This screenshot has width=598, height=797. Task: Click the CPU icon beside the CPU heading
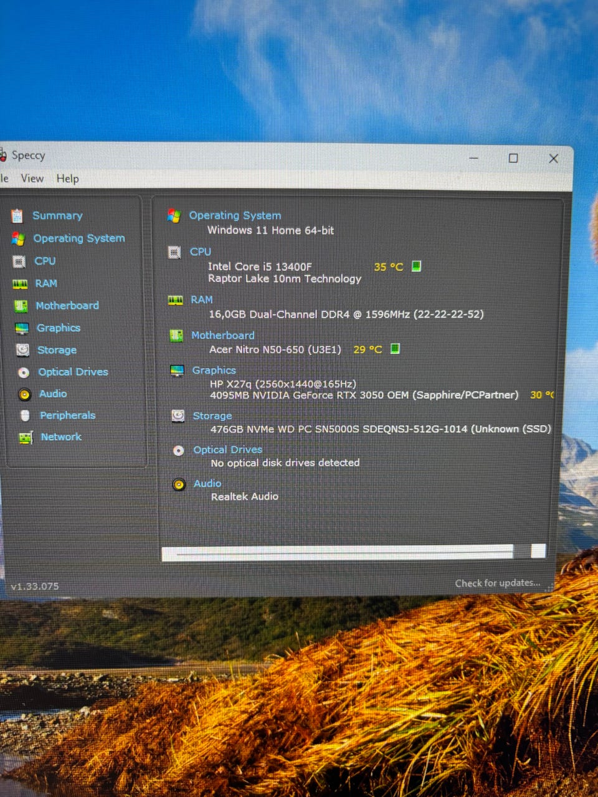coord(174,252)
